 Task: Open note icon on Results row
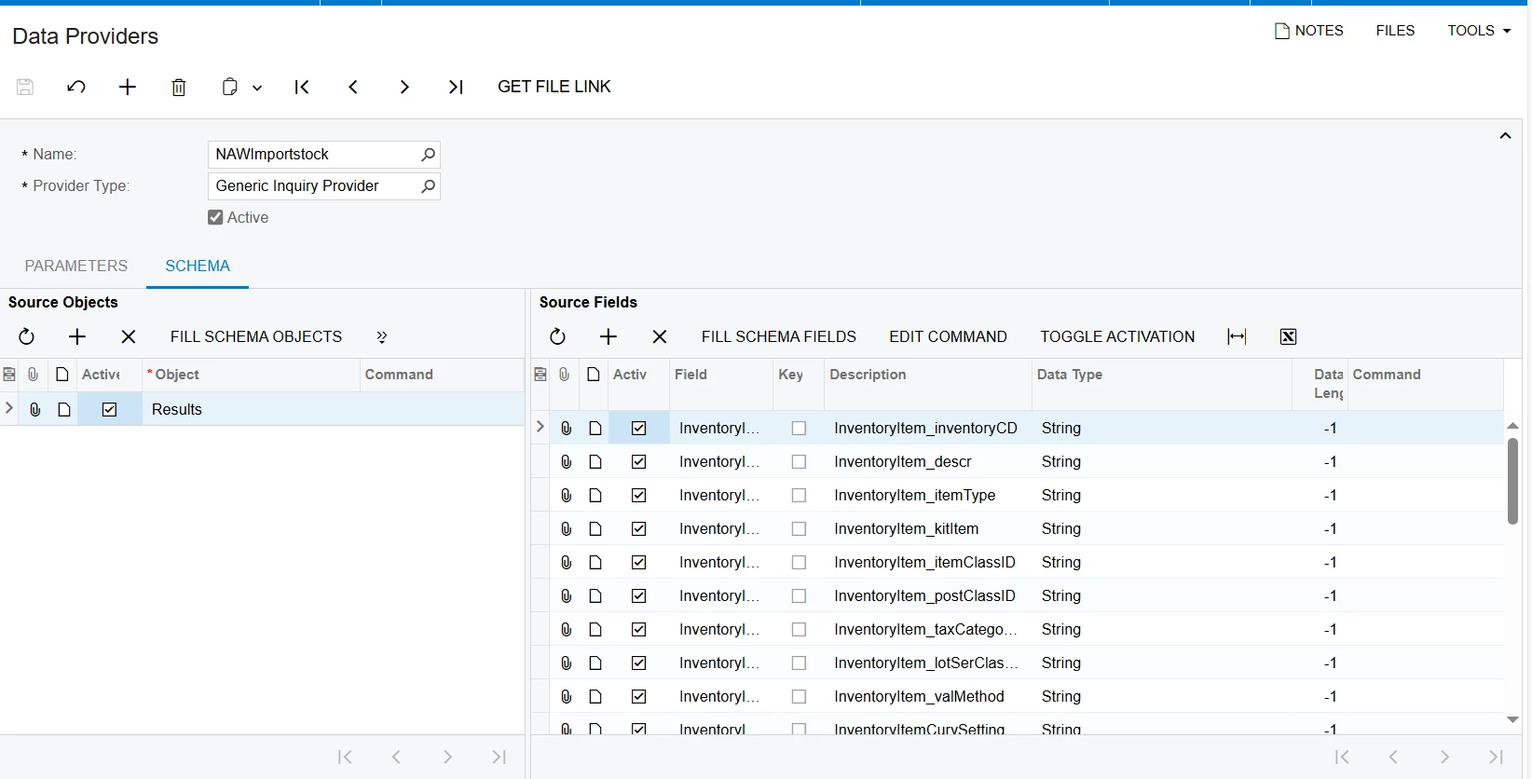pos(64,409)
